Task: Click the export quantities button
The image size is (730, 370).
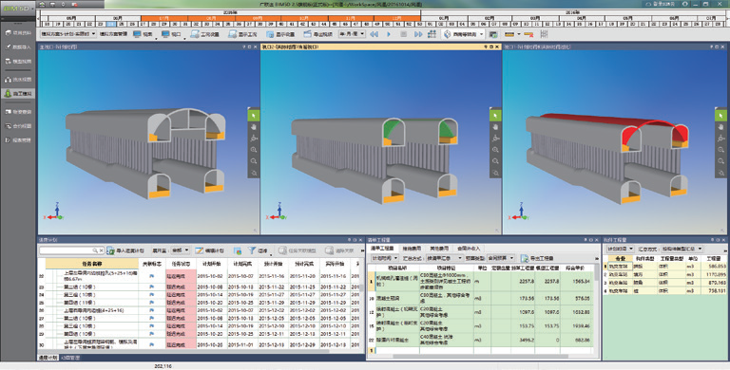Action: [538, 258]
